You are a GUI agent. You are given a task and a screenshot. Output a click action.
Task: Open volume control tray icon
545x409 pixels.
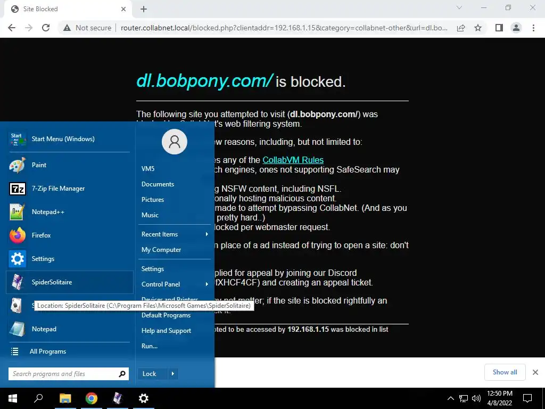click(x=476, y=398)
